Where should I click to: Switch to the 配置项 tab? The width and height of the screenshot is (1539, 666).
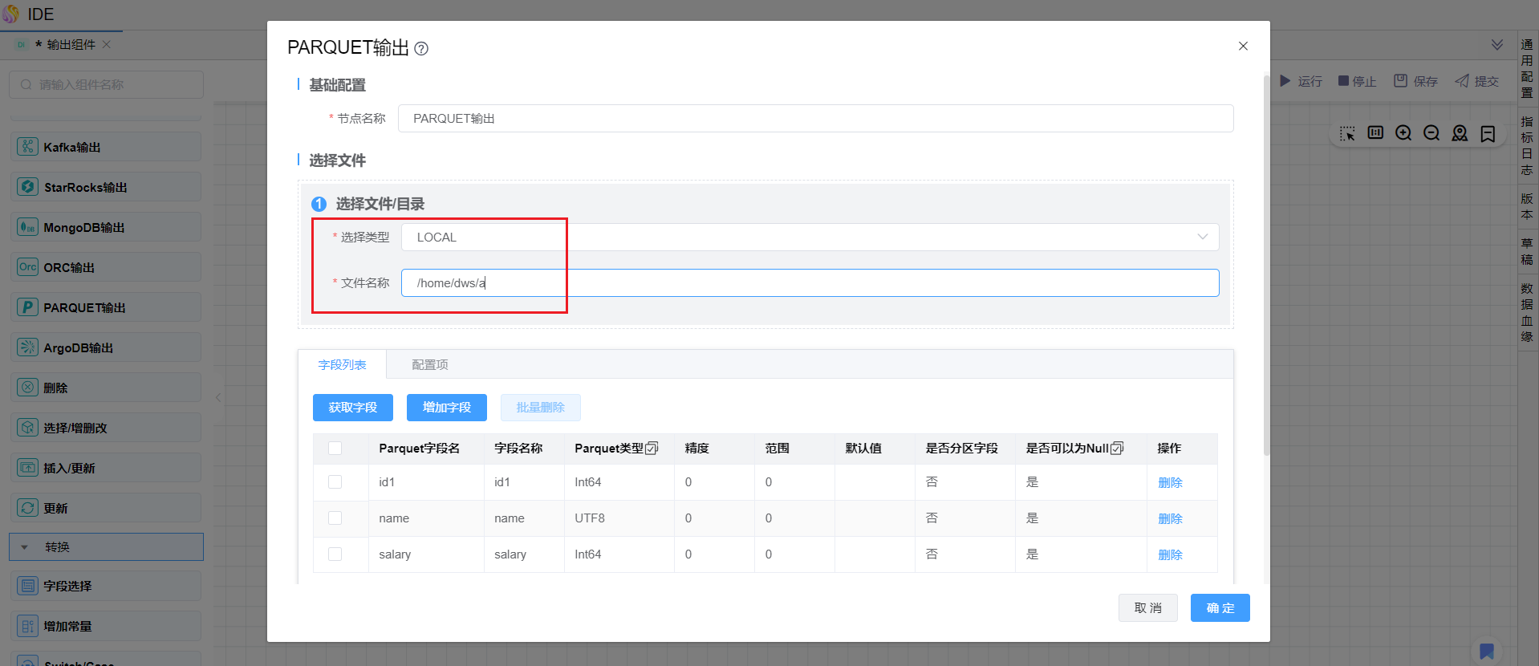click(x=430, y=365)
